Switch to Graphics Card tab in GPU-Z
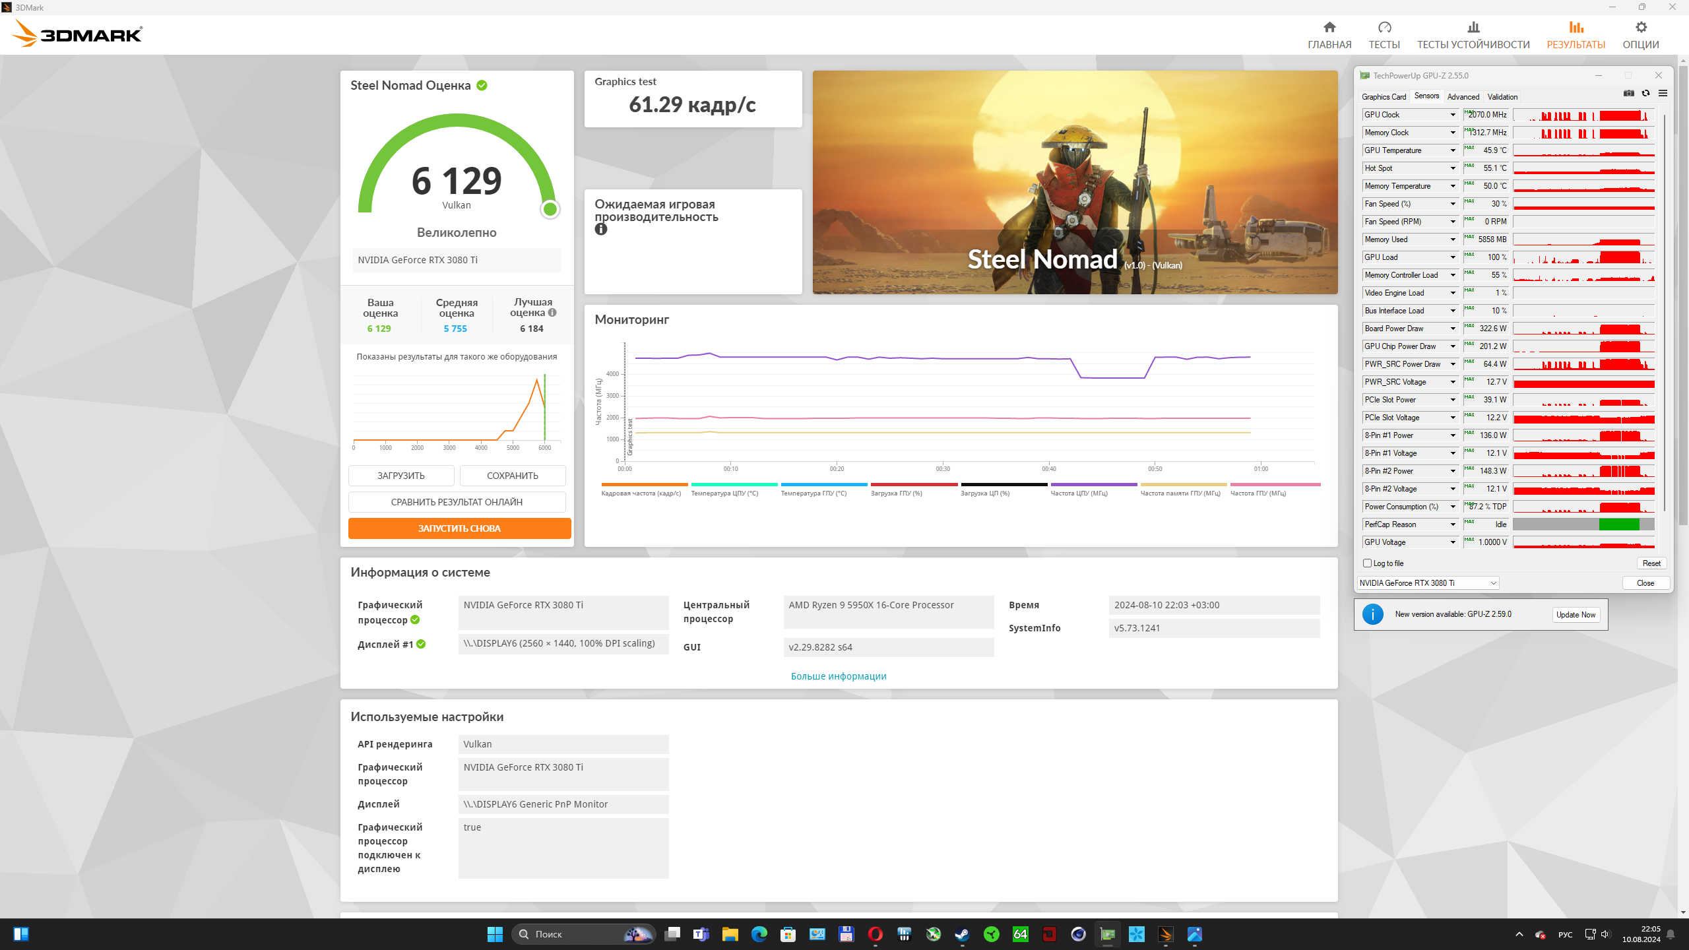 tap(1384, 97)
